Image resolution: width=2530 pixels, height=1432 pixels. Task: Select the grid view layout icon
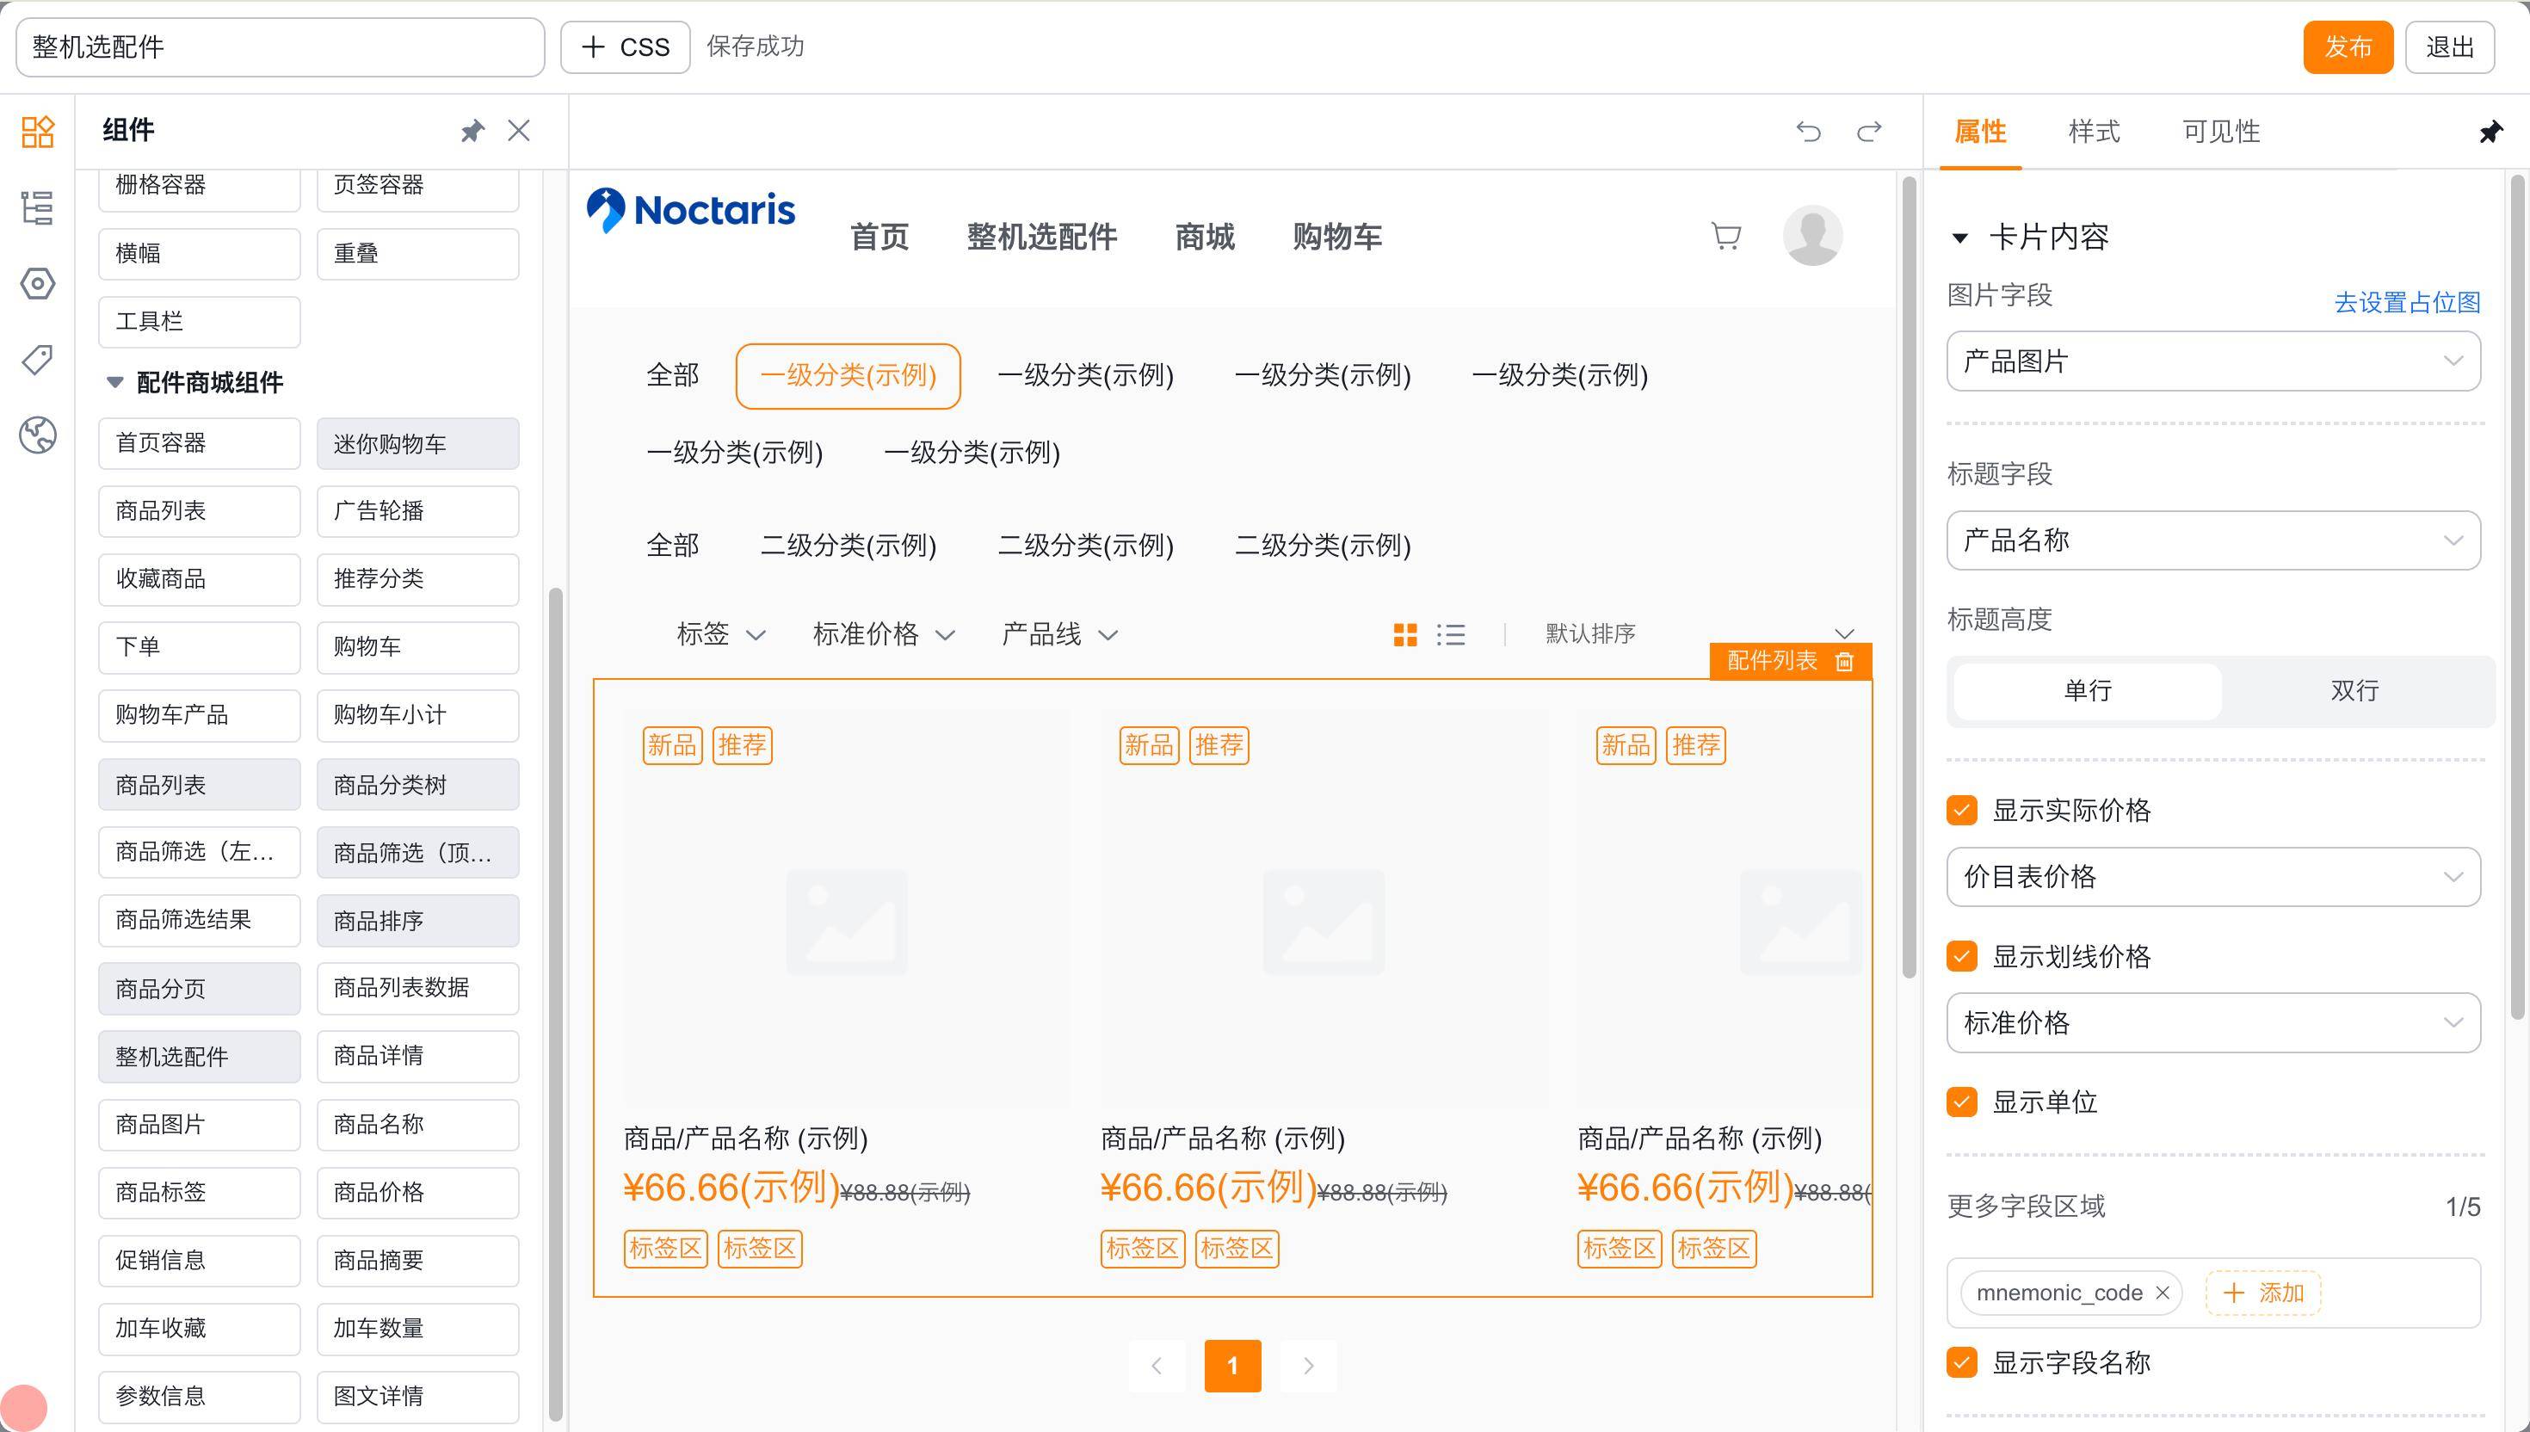coord(1405,634)
